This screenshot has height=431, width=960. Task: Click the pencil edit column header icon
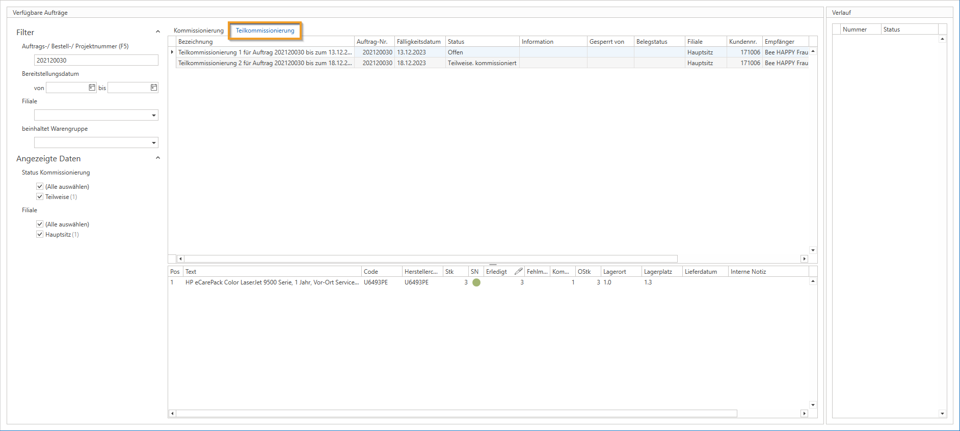pyautogui.click(x=518, y=271)
